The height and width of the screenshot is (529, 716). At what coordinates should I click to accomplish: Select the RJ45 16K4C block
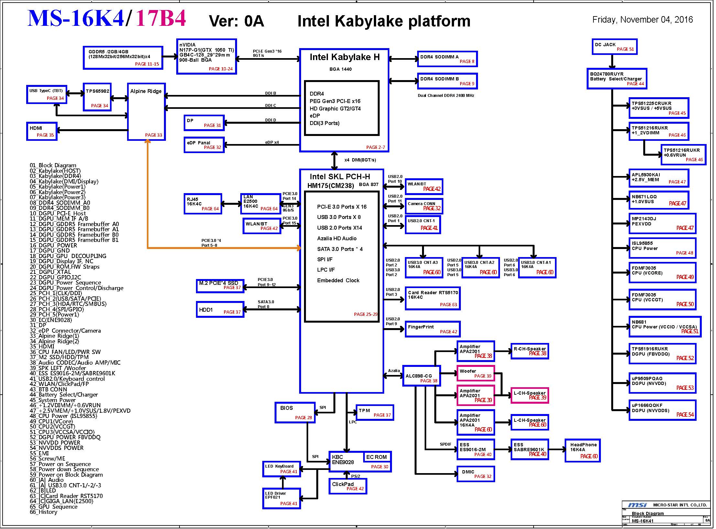pyautogui.click(x=203, y=204)
